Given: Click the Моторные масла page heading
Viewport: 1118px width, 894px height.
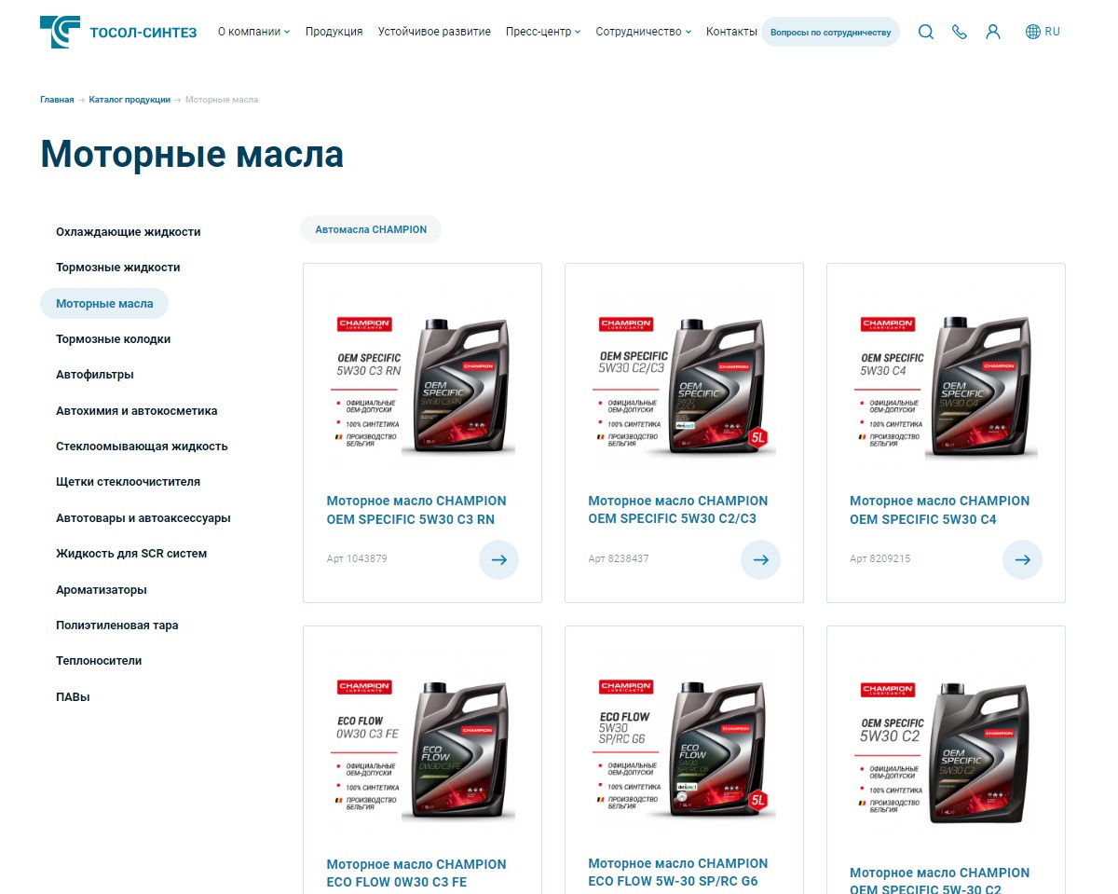Looking at the screenshot, I should [x=192, y=154].
